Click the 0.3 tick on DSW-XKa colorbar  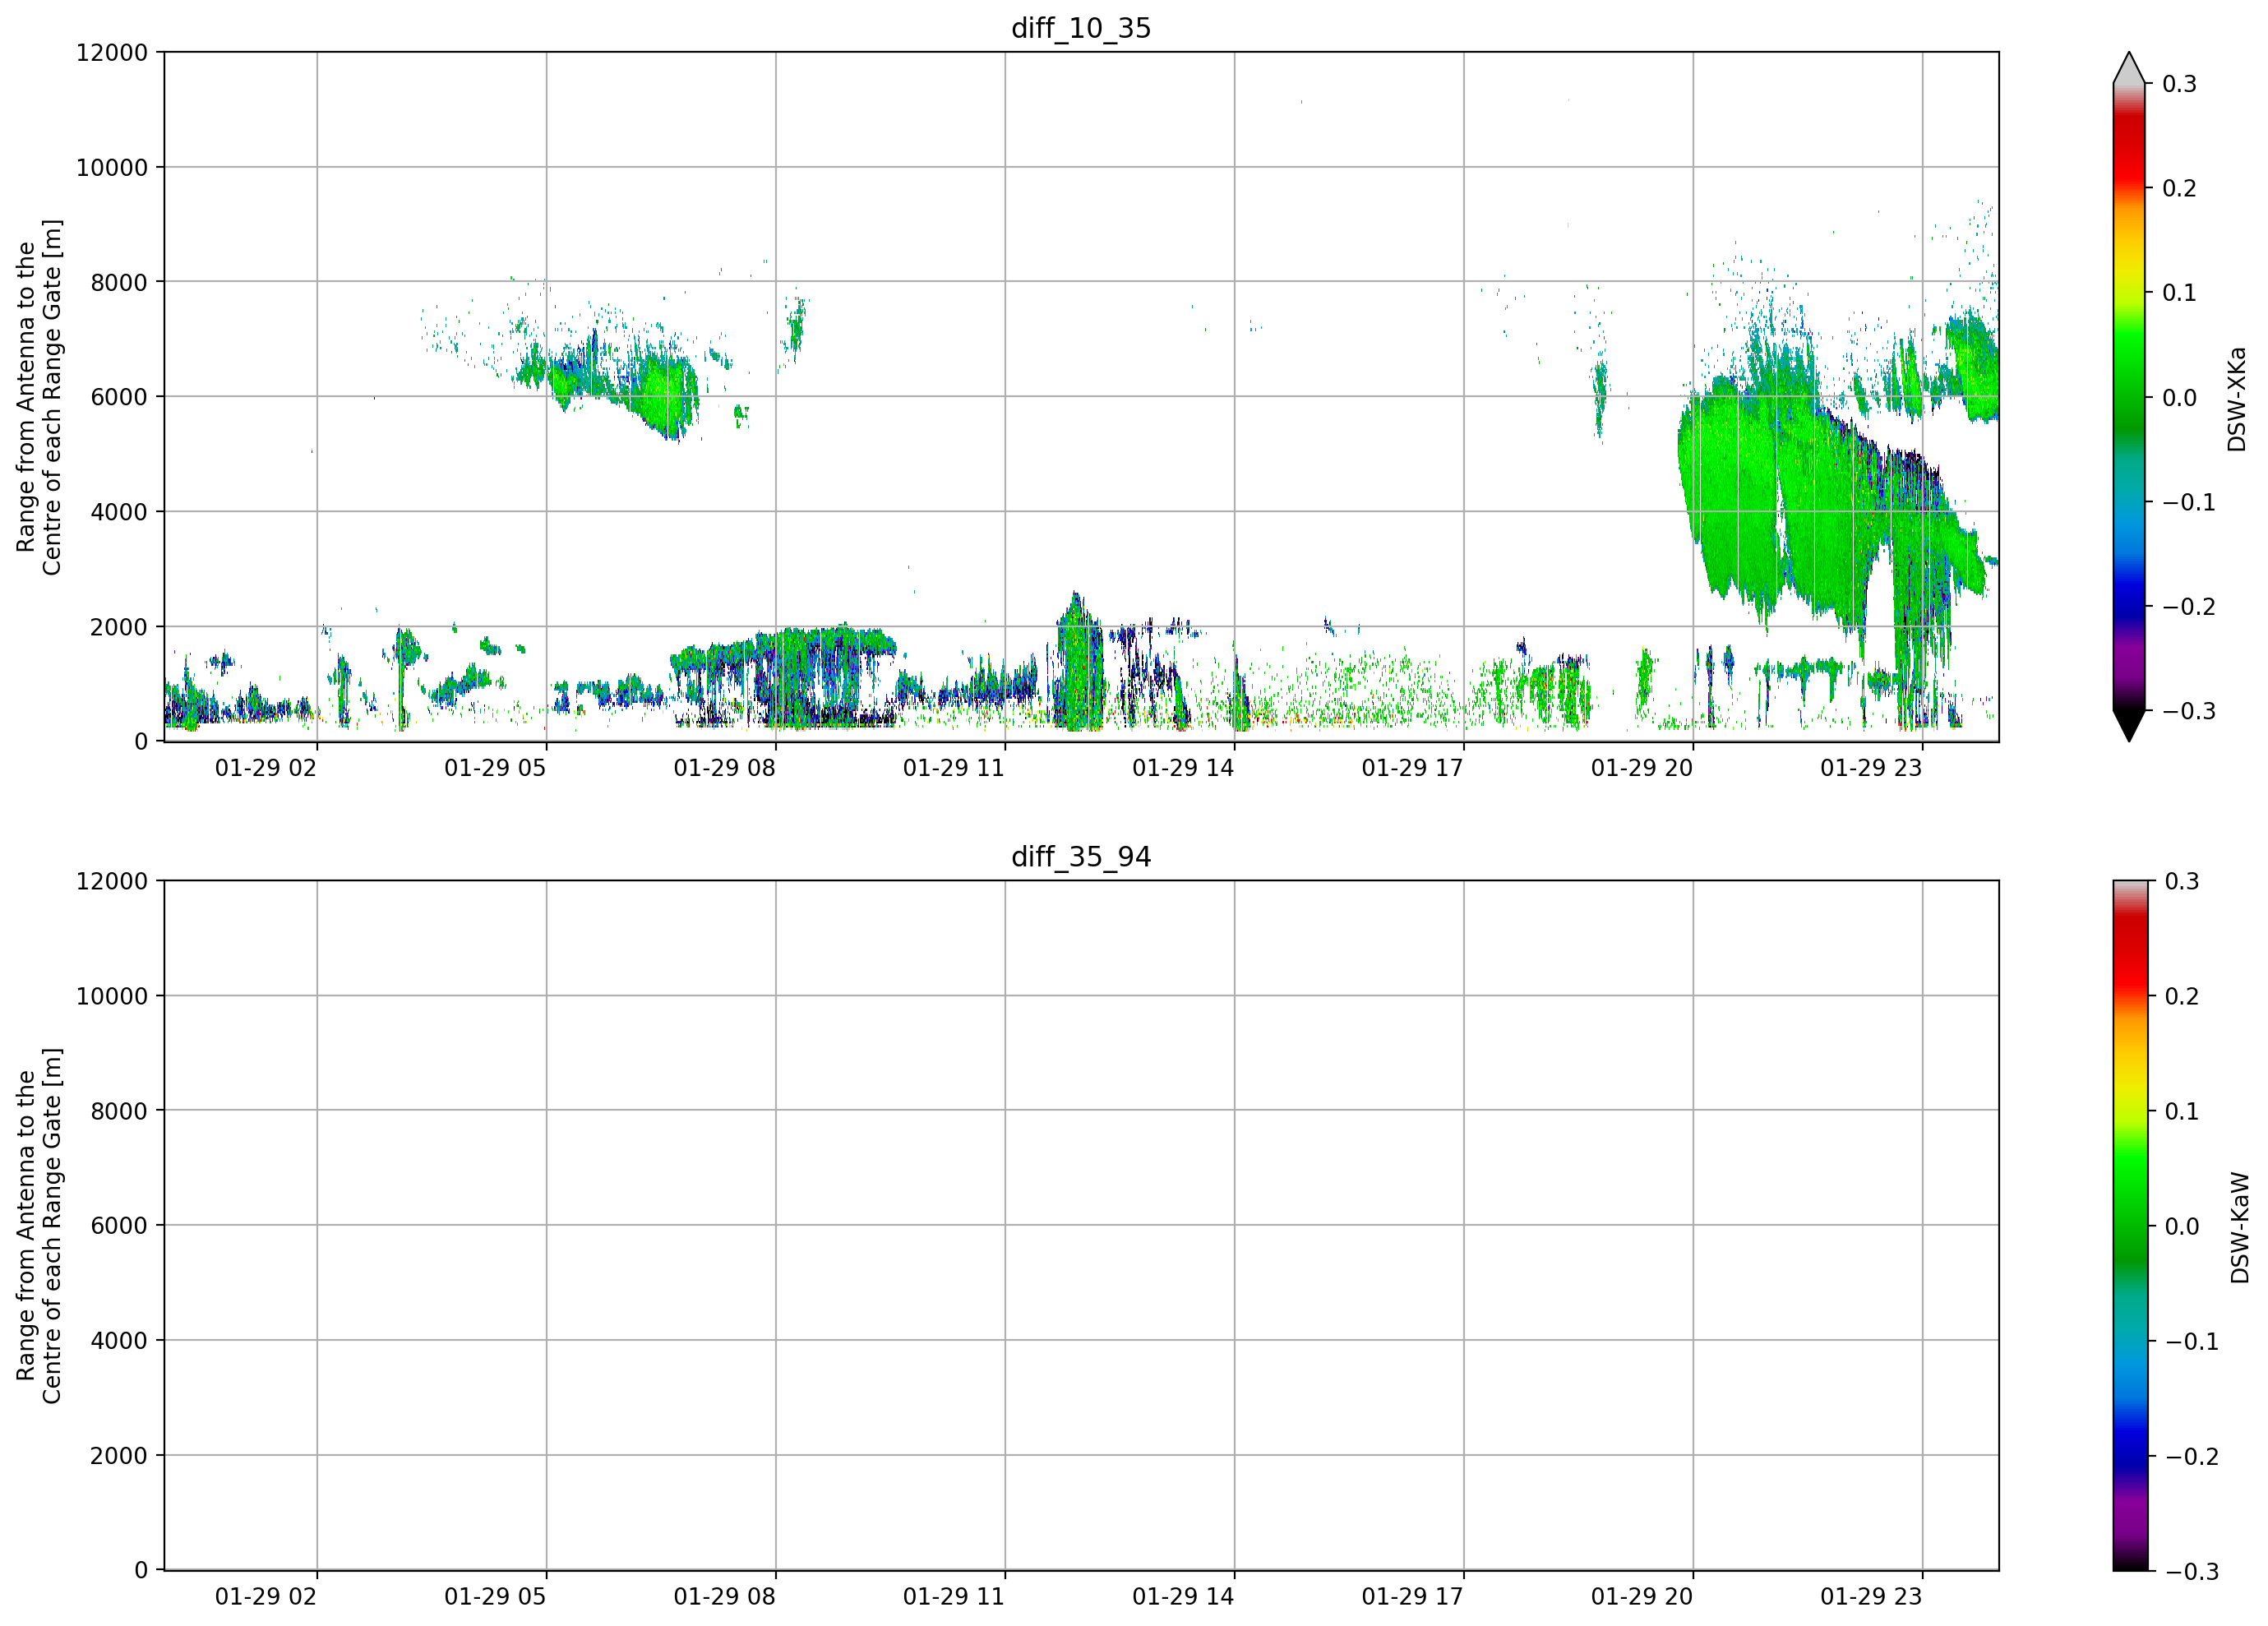click(x=2180, y=84)
